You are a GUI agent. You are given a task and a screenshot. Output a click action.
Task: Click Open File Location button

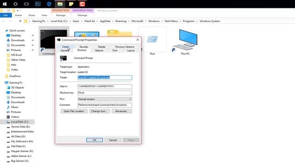pos(74,111)
